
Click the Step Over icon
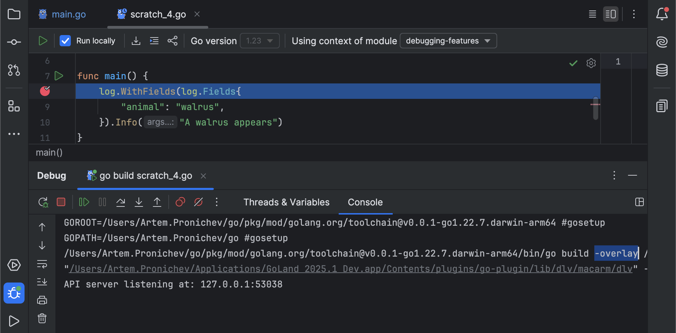(x=121, y=202)
